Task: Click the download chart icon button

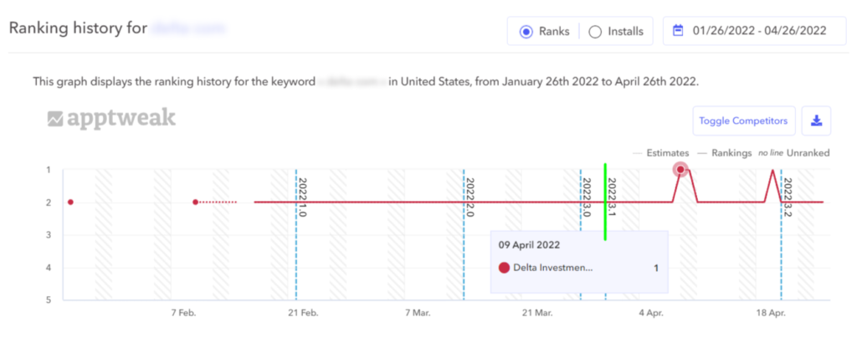Action: click(x=816, y=120)
